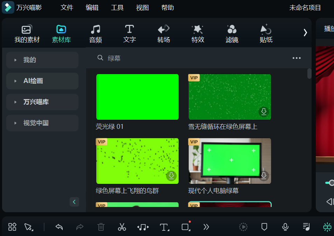
Task: Click the music note audio icon in toolbar
Action: tap(143, 227)
